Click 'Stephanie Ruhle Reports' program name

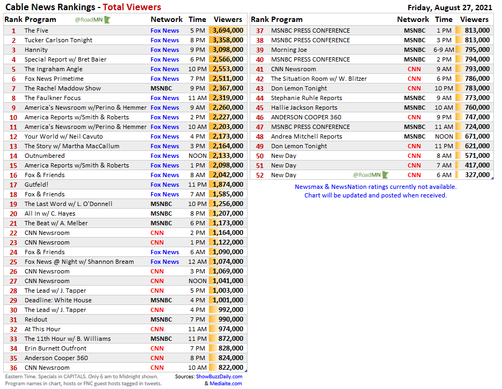(306, 98)
